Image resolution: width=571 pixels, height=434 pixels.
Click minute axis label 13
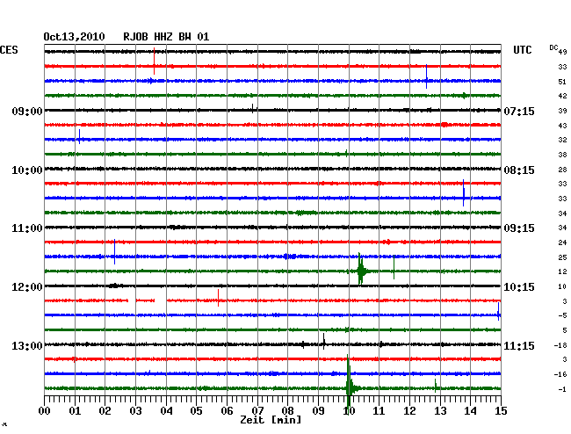(440, 411)
